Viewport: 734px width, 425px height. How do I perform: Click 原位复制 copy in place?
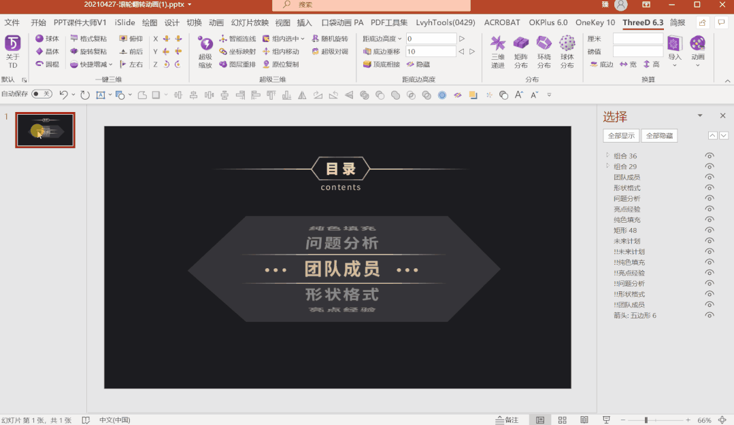pos(281,64)
